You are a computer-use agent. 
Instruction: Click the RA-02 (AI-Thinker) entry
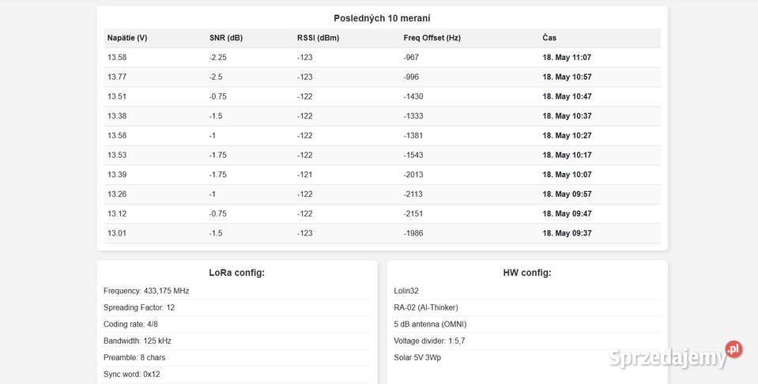(x=426, y=307)
